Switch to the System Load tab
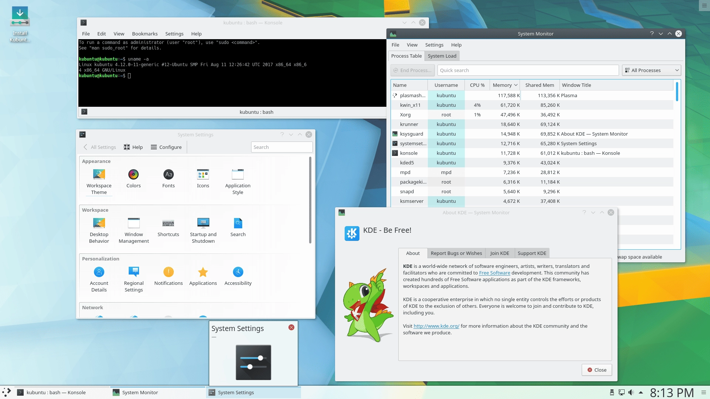Image resolution: width=710 pixels, height=399 pixels. pos(442,56)
